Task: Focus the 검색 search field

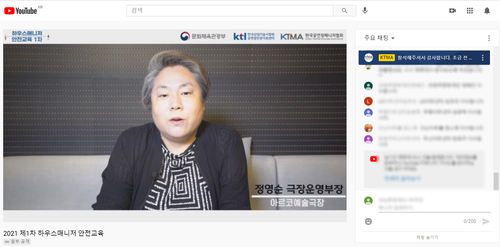Action: pos(230,11)
